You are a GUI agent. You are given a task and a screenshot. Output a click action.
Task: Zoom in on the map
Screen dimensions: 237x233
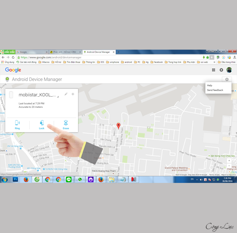[x=229, y=161]
